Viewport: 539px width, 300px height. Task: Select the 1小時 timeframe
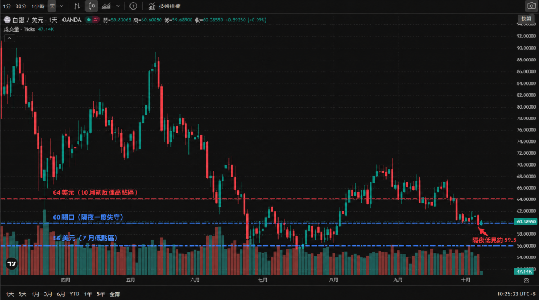tap(38, 6)
